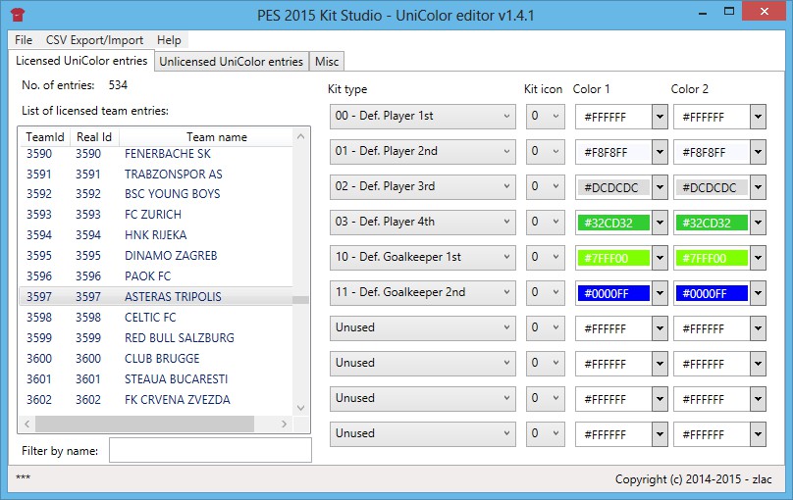The width and height of the screenshot is (793, 500).
Task: Open Color 2 arrow for Def. Player 1st row
Action: (x=758, y=118)
